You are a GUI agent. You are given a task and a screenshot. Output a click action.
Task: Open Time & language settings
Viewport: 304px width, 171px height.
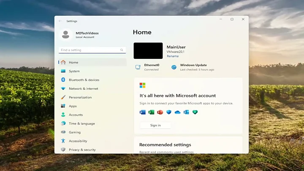92,124
